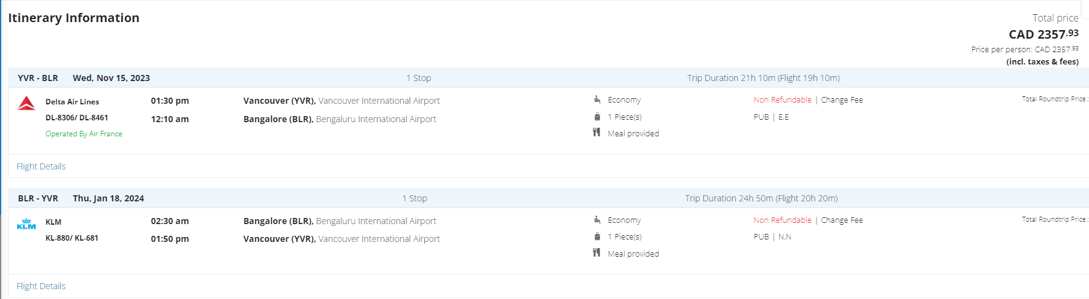The height and width of the screenshot is (299, 1089).
Task: Click the 1 Stop label for outbound trip
Action: (418, 78)
